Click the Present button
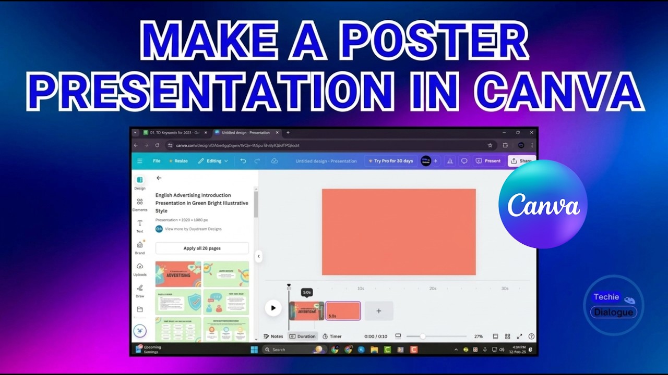 tap(488, 161)
